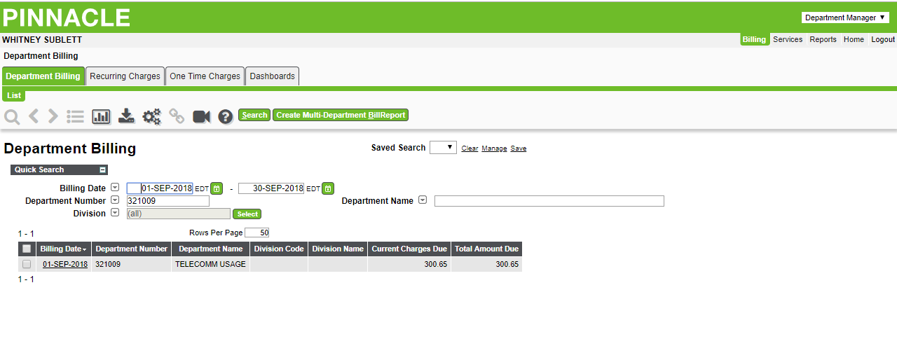Click the video camera icon
The image size is (897, 360).
(202, 116)
